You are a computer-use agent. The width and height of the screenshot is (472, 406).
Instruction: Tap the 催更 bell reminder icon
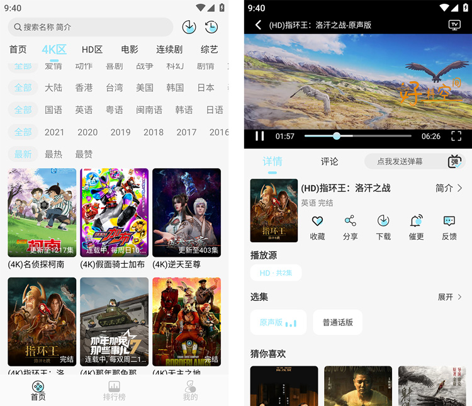417,221
